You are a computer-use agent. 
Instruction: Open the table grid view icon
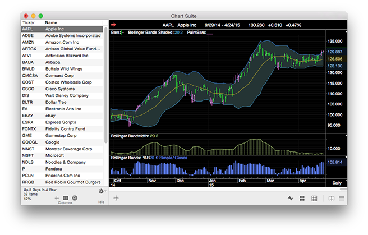314,199
